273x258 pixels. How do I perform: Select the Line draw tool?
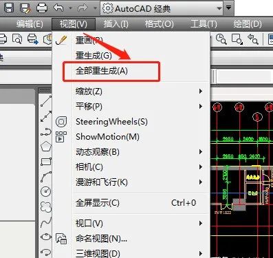tap(46, 101)
